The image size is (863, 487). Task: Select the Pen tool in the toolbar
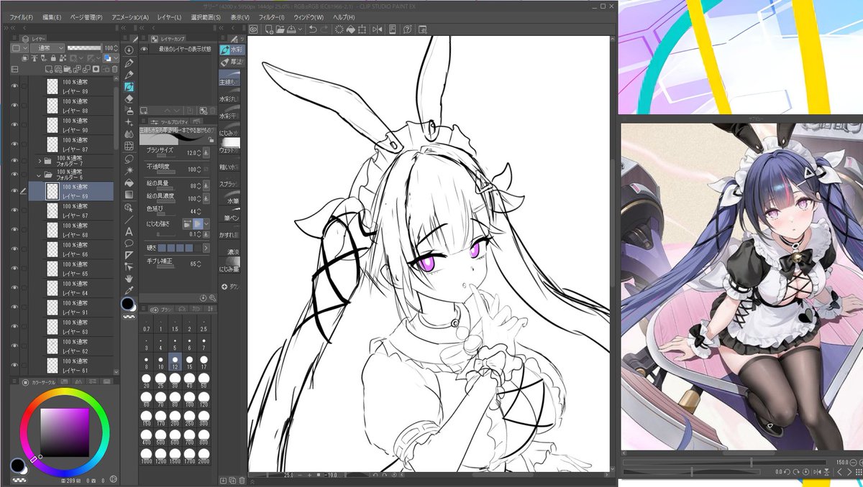click(129, 62)
